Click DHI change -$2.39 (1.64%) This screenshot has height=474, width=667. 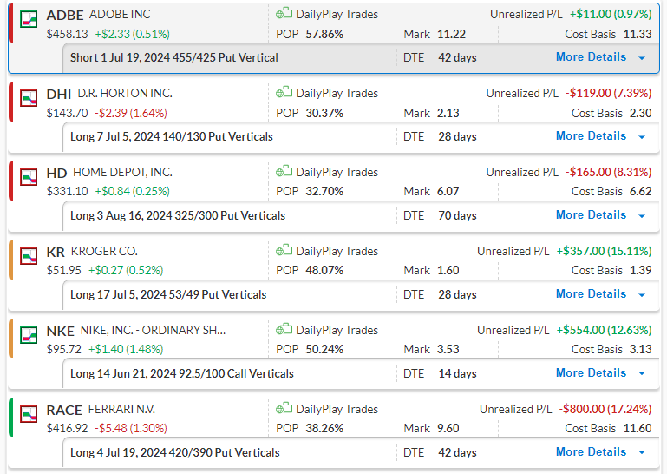click(x=131, y=113)
